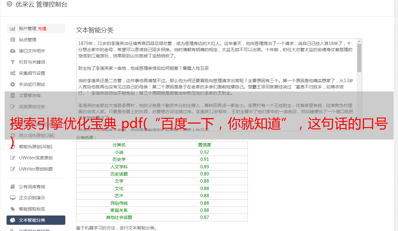Click the database icon beside 文章暂存库
Screen dimensions: 398x231
click(13, 96)
